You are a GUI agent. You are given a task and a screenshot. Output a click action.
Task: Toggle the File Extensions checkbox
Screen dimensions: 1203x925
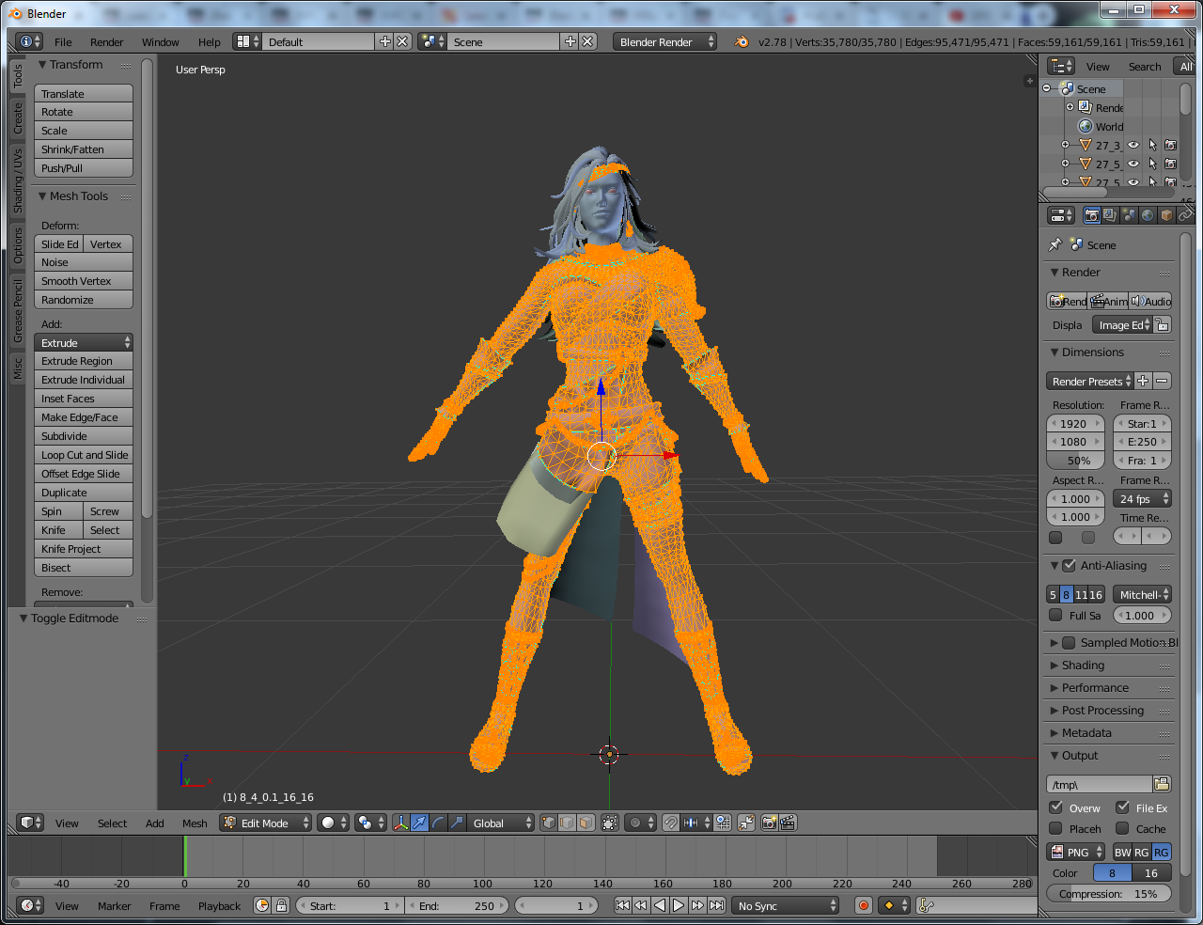point(1122,807)
